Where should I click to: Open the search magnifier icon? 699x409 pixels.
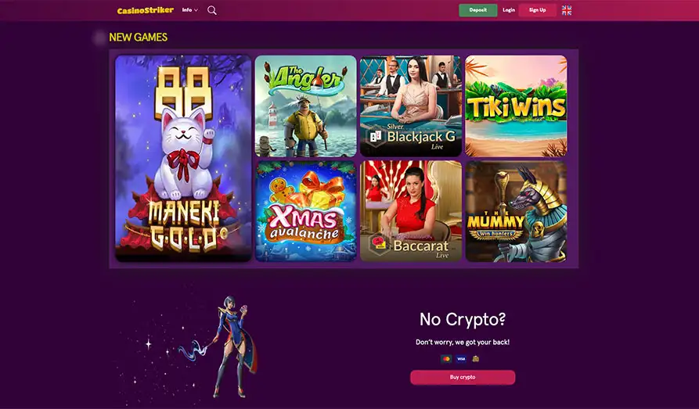212,10
